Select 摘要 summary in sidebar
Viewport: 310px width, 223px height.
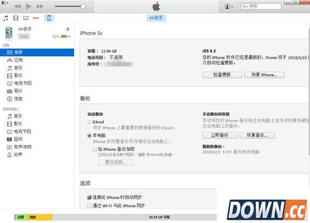click(x=37, y=53)
